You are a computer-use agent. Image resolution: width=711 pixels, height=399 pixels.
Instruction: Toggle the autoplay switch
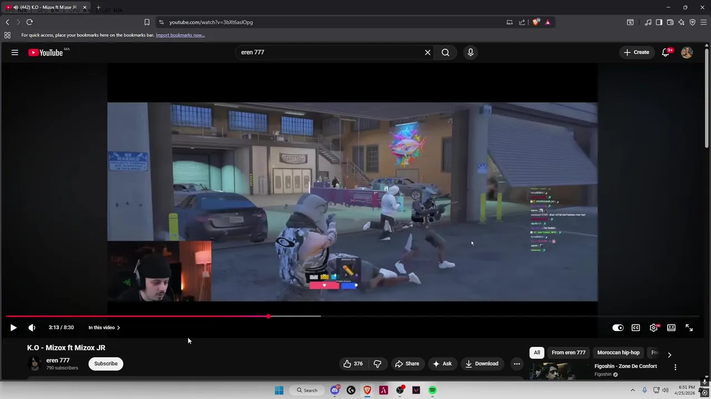tap(618, 328)
